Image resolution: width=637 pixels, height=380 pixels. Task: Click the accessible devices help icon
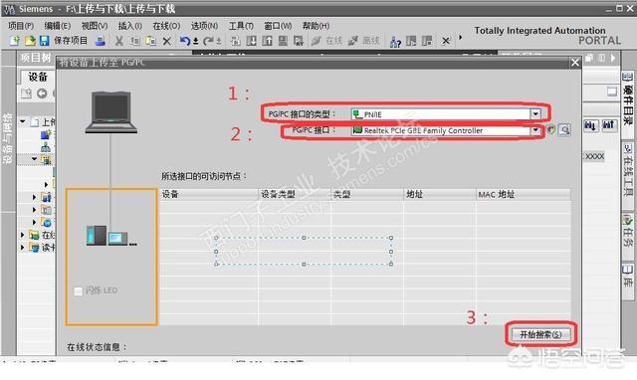(x=395, y=41)
